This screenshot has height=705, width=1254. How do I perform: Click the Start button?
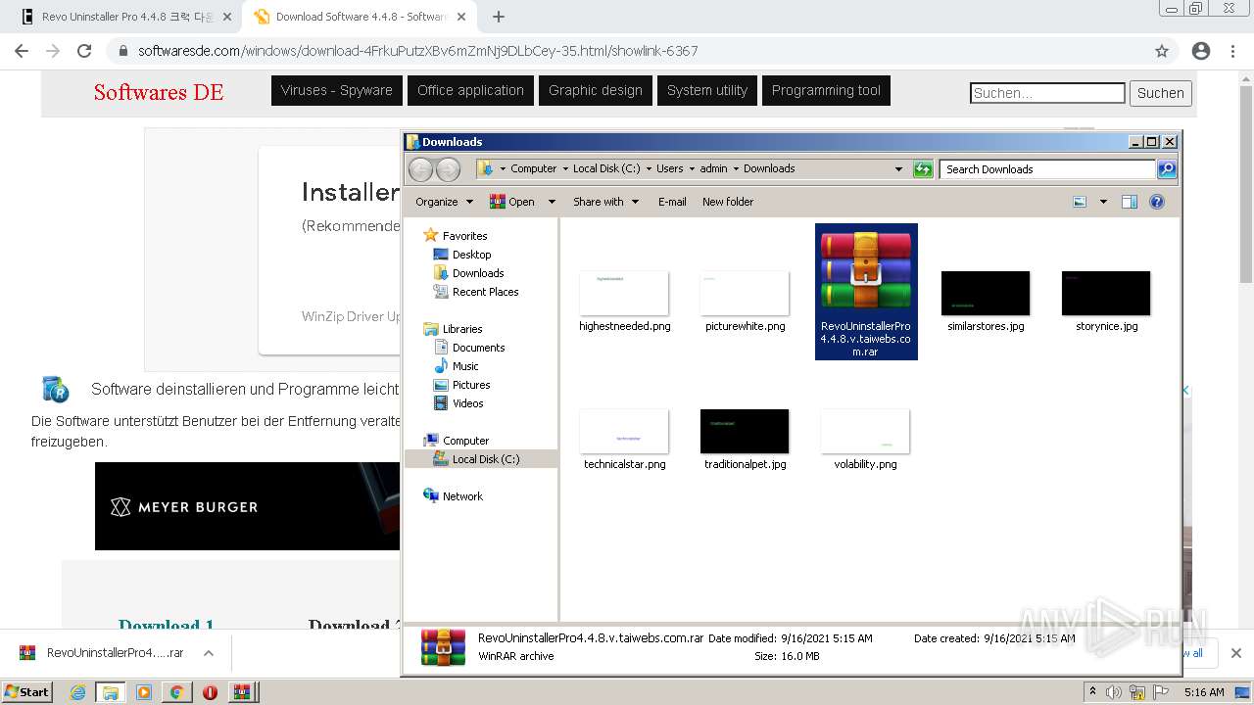27,692
